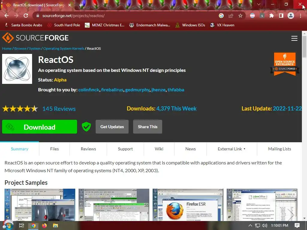Screen dimensions: 307x230
Task: Click the SourceForge logo
Action: (x=35, y=38)
